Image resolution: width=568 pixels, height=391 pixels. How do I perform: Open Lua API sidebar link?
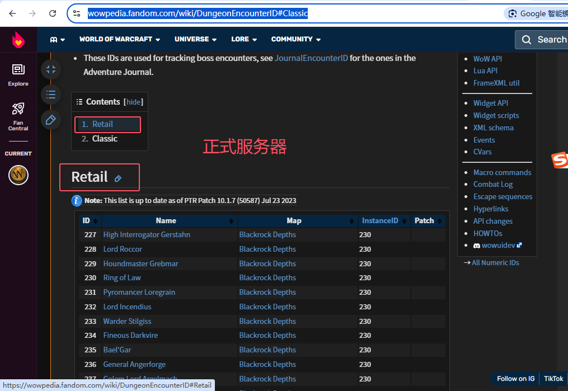pyautogui.click(x=485, y=70)
